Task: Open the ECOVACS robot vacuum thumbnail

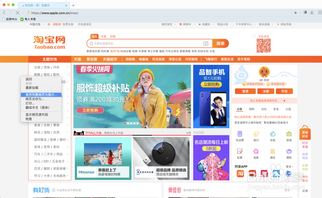Action: click(x=161, y=158)
